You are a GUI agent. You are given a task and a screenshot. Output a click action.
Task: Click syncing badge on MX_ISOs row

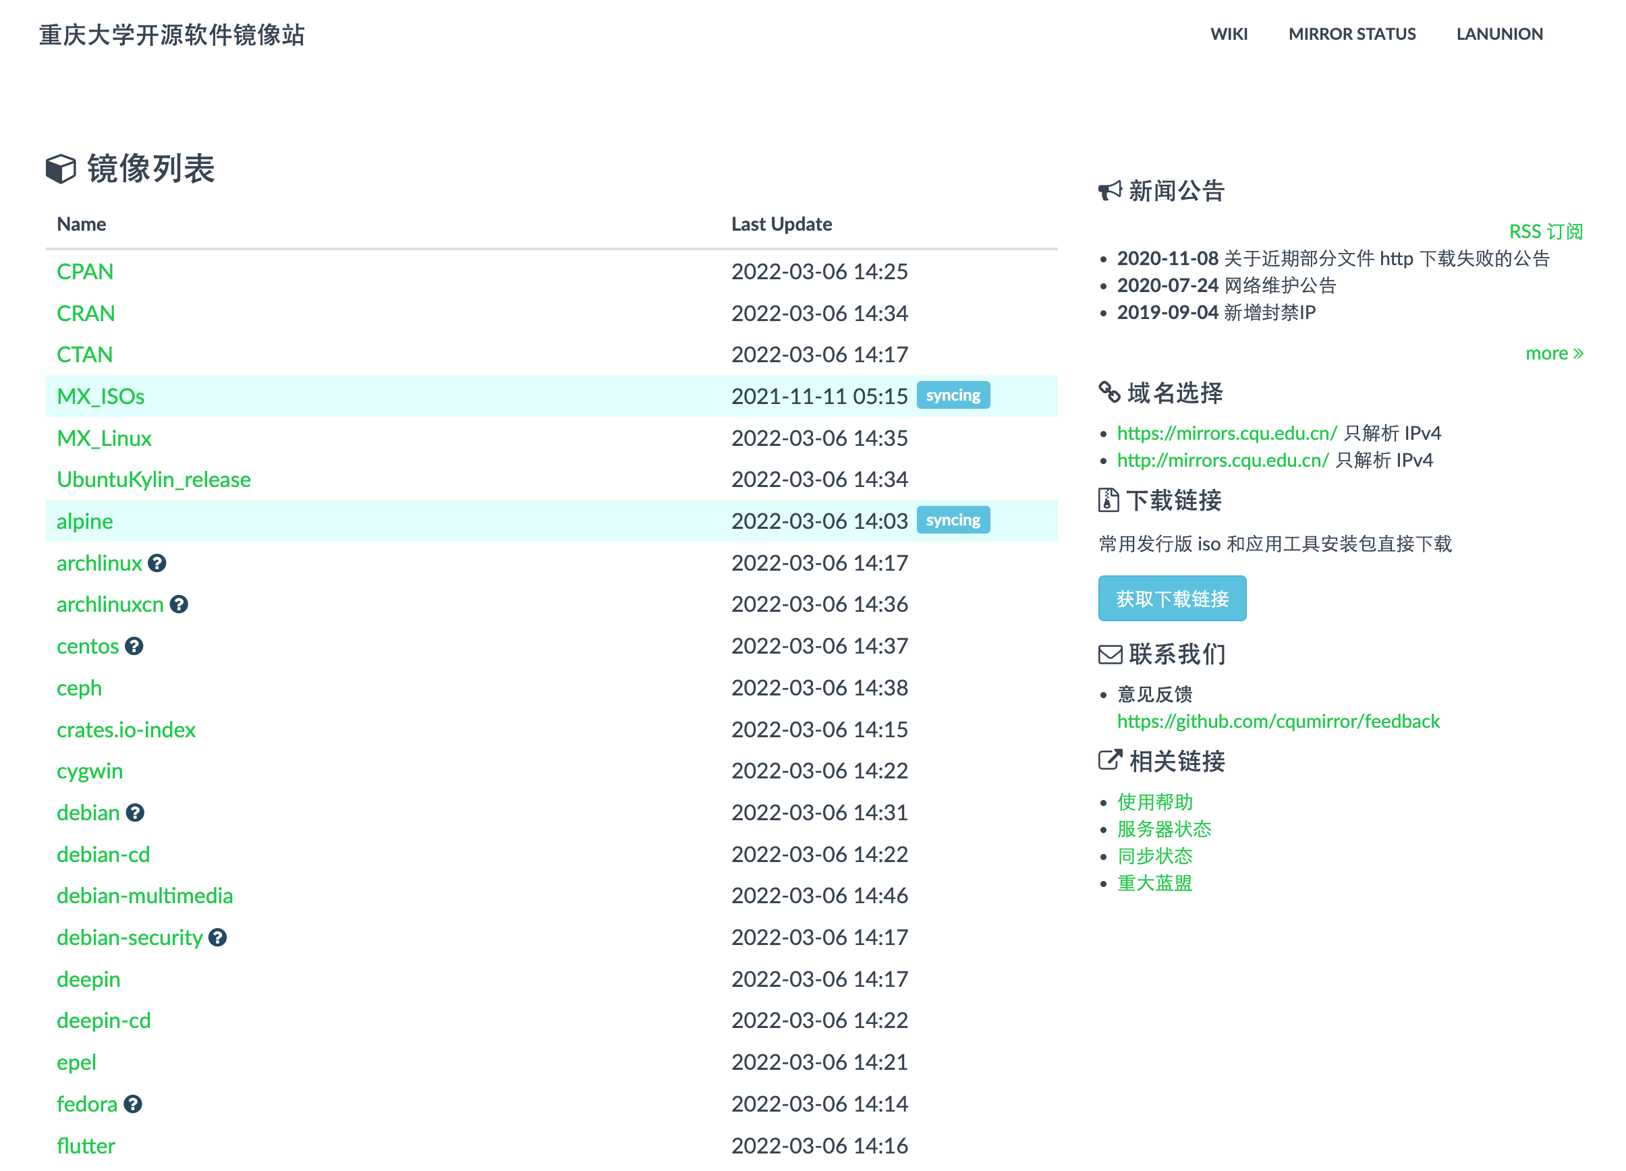[953, 395]
